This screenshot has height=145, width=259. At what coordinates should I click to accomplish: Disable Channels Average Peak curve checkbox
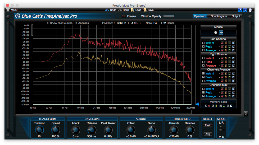(203, 77)
